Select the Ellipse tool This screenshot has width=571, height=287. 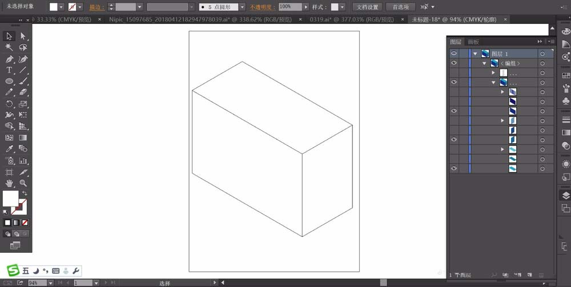(x=9, y=81)
